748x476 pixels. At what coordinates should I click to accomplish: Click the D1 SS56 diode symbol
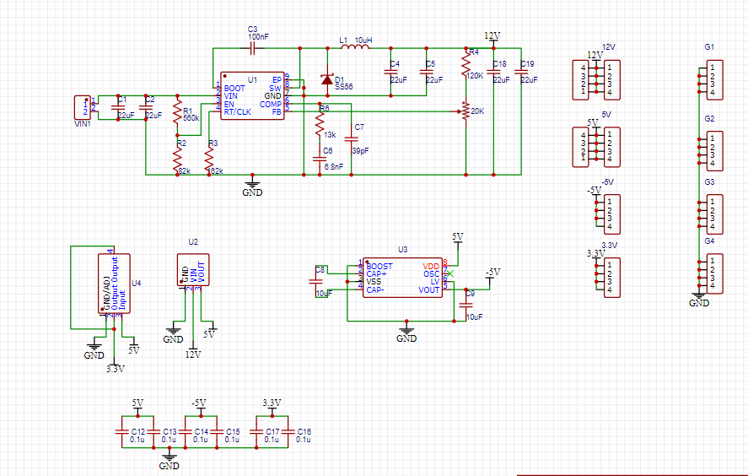pyautogui.click(x=327, y=79)
